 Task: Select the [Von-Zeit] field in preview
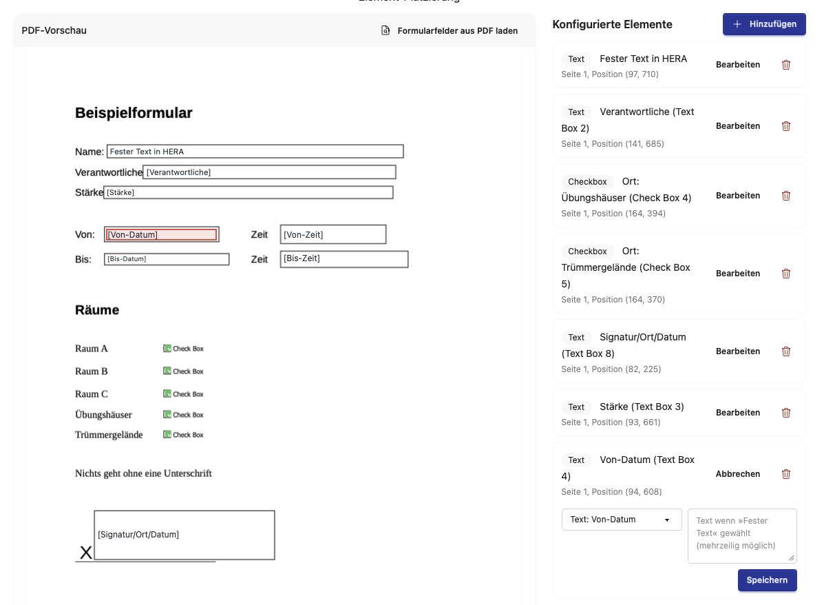coord(333,235)
